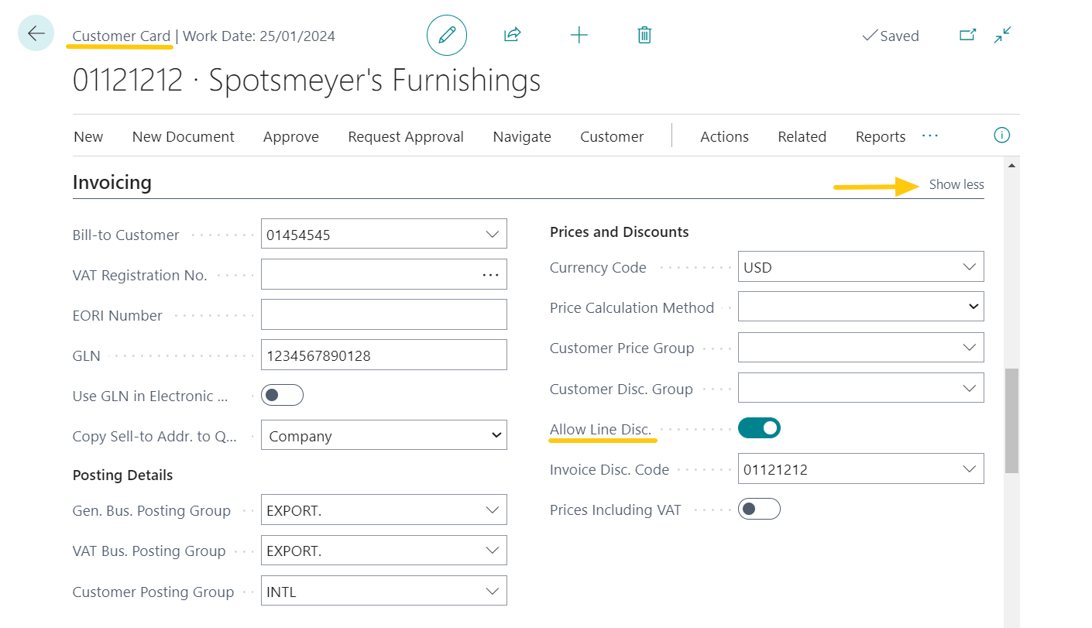Open the Actions menu
Image resolution: width=1092 pixels, height=628 pixels.
pos(724,136)
